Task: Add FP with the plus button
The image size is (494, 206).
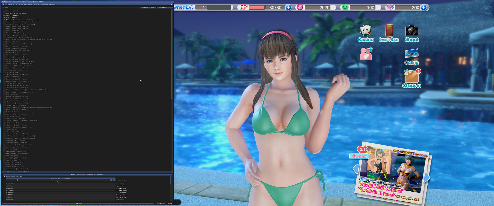Action: (x=288, y=7)
